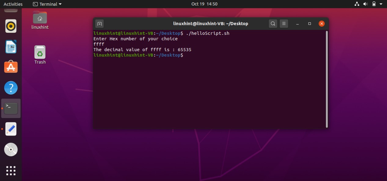Image resolution: width=387 pixels, height=181 pixels.
Task: Maximize the terminal window
Action: coord(309,24)
